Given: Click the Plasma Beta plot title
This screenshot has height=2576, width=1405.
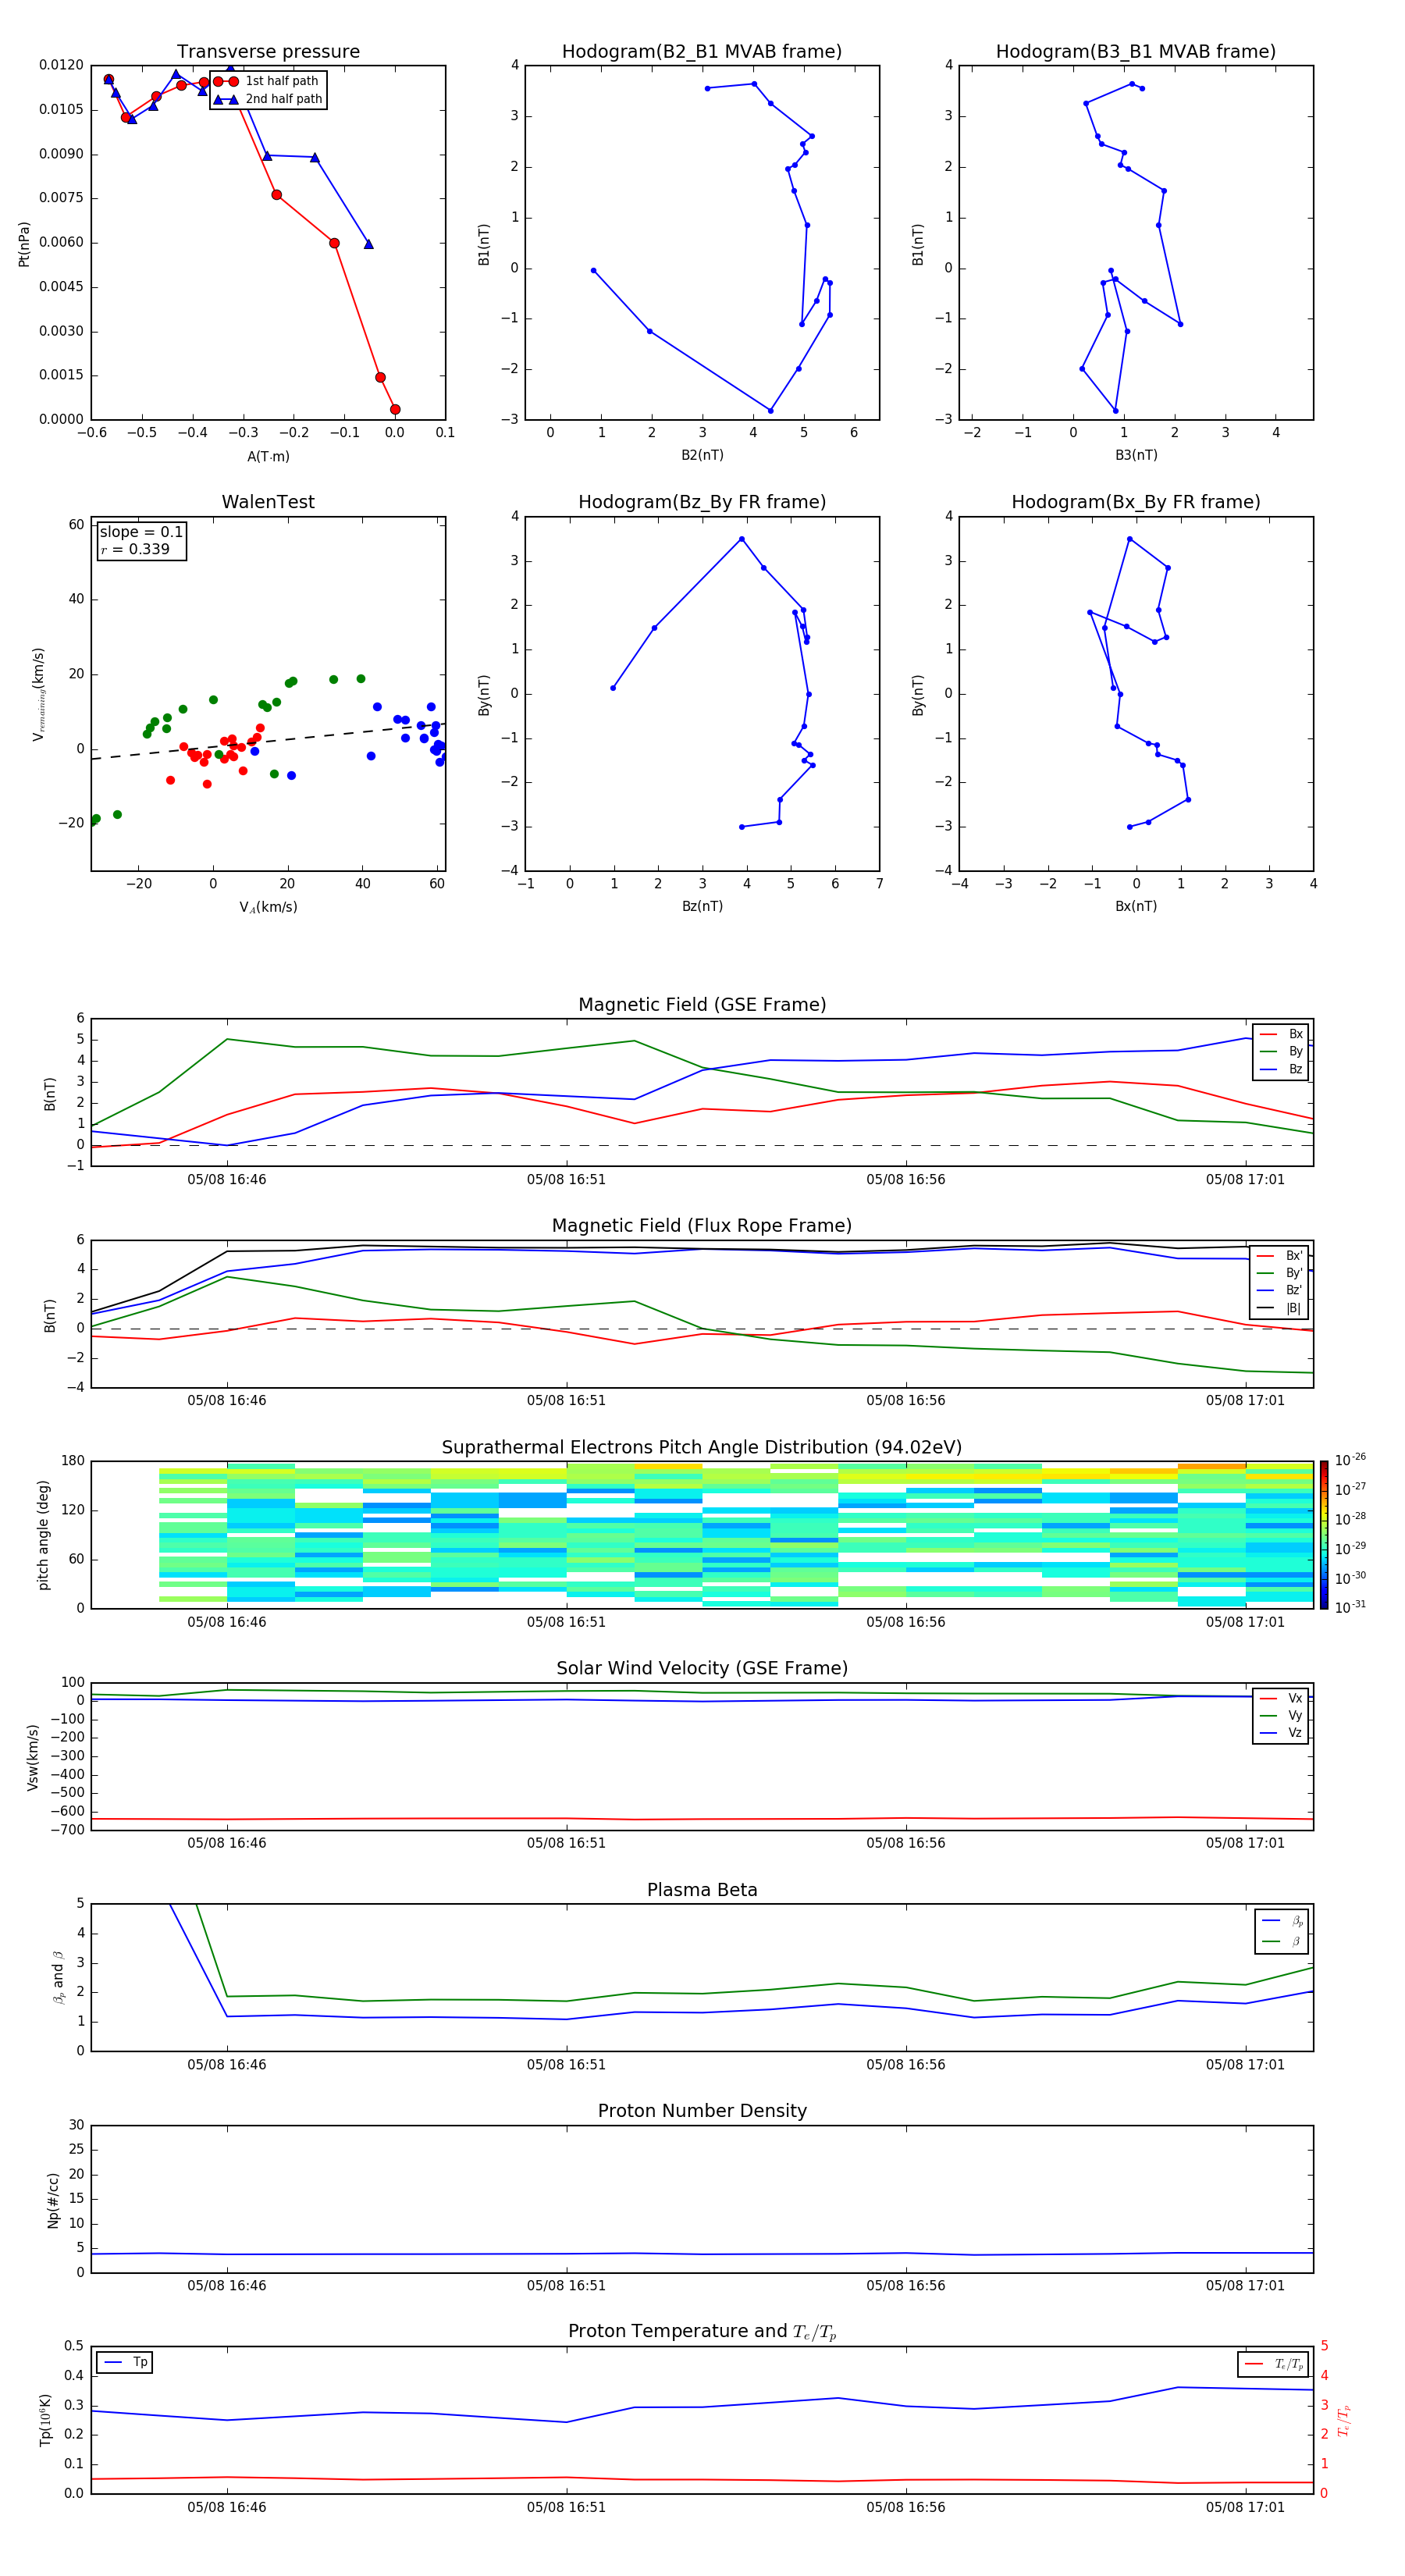Looking at the screenshot, I should (x=702, y=1890).
